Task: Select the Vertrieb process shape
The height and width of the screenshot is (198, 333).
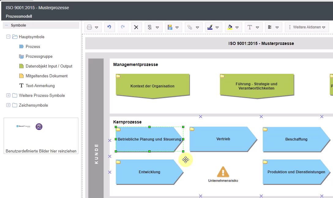Action: (223, 139)
